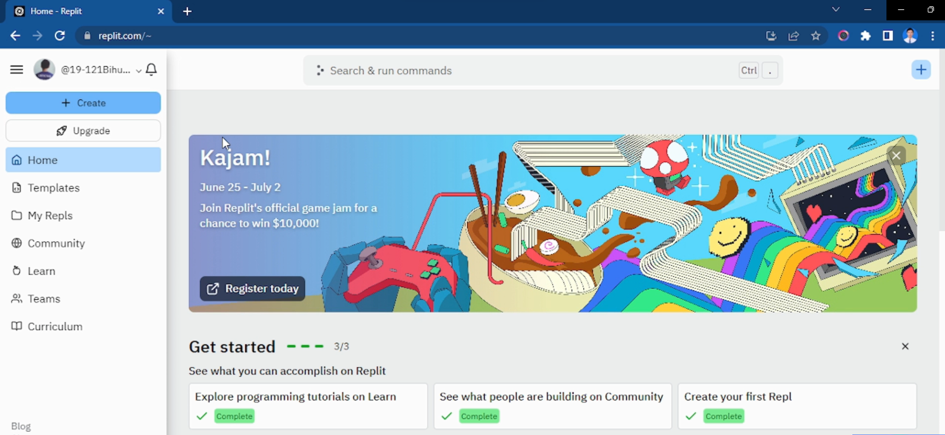
Task: Close the Get started section
Action: tap(905, 346)
